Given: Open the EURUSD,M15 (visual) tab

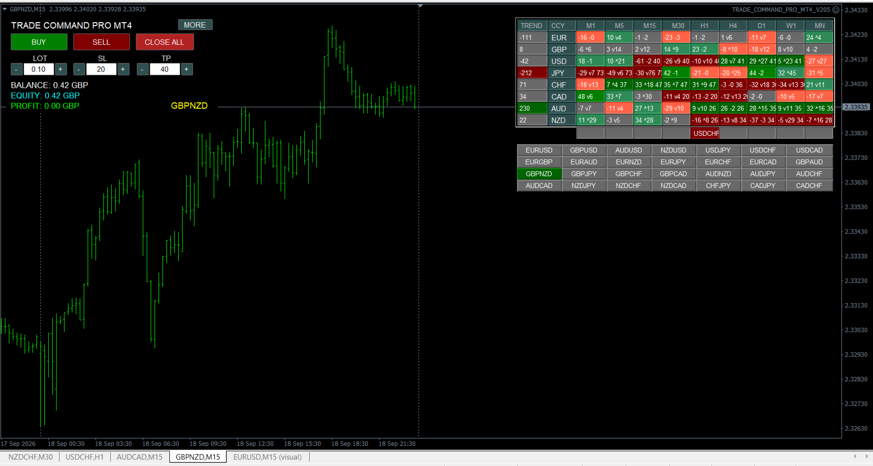Looking at the screenshot, I should point(267,457).
